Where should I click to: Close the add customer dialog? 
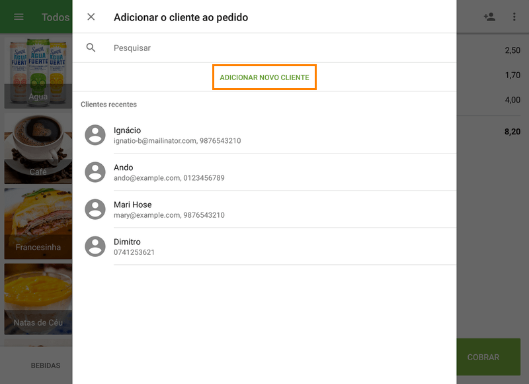[x=91, y=17]
